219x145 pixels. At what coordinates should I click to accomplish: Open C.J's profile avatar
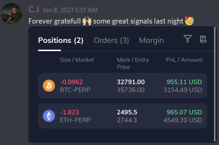11,14
